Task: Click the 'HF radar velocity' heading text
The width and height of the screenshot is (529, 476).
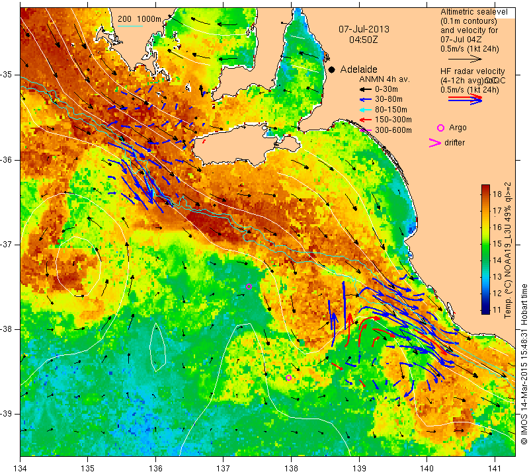Action: coord(473,71)
